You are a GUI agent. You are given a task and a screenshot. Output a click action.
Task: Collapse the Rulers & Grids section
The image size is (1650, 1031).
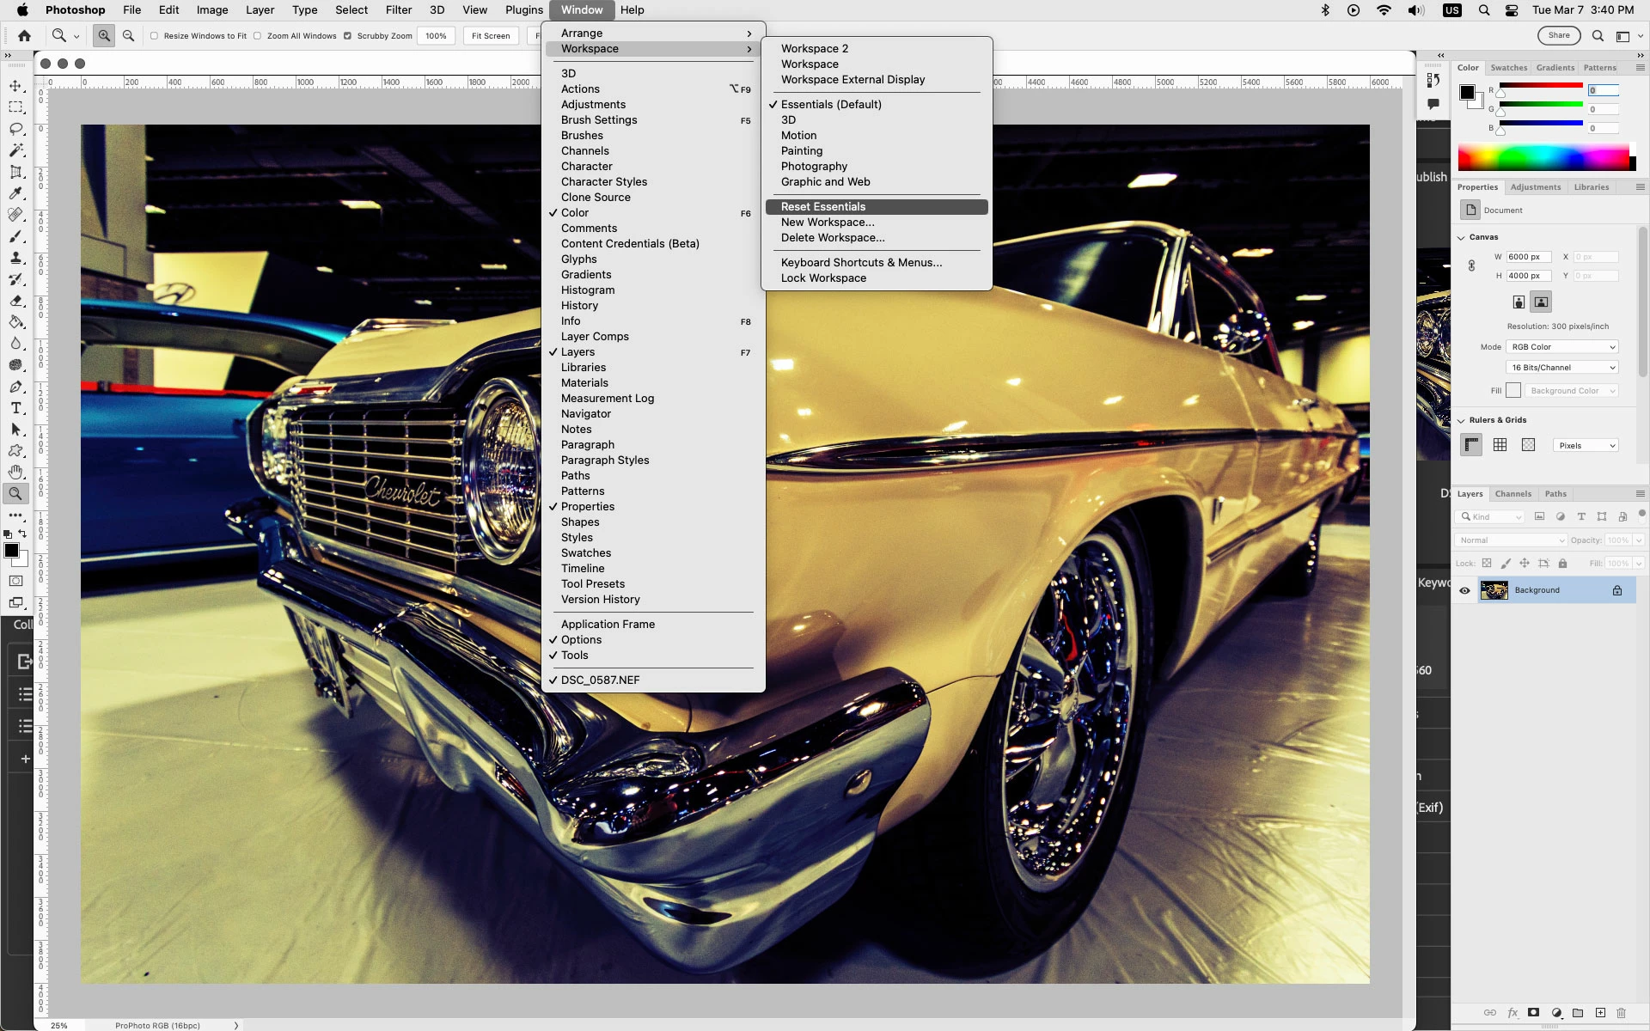(x=1461, y=420)
